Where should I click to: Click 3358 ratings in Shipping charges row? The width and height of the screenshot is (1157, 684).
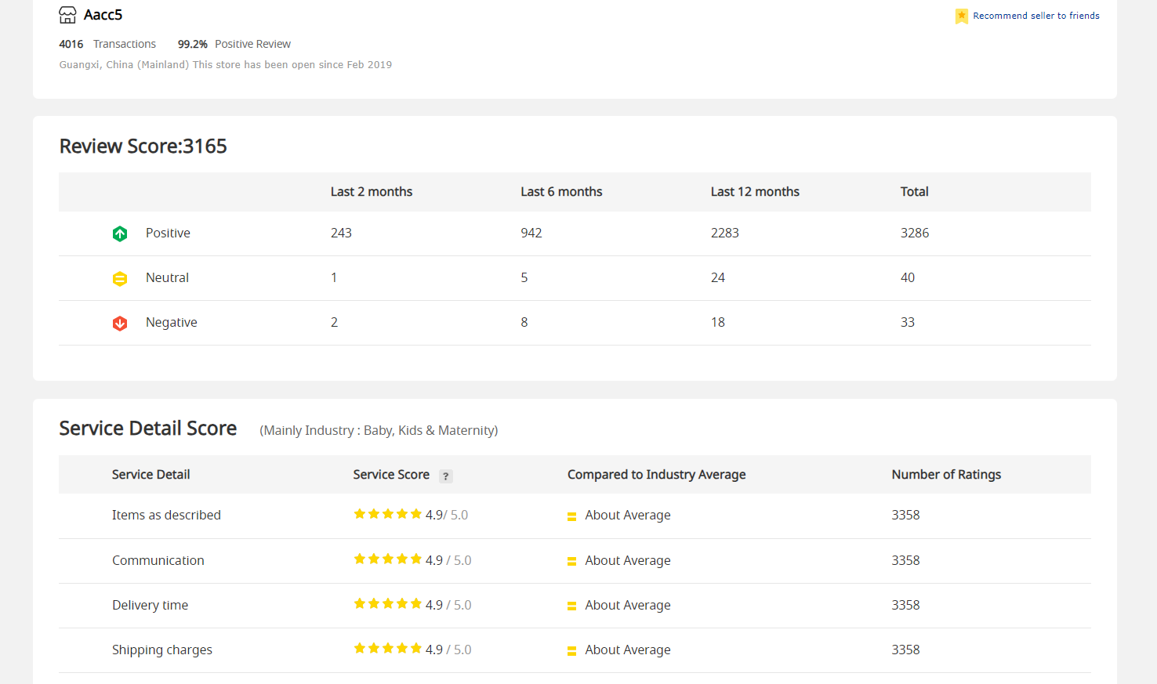tap(905, 650)
